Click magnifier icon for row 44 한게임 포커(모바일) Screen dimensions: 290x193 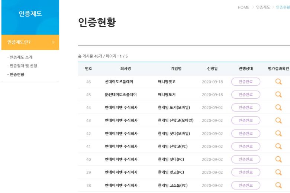tap(278, 107)
